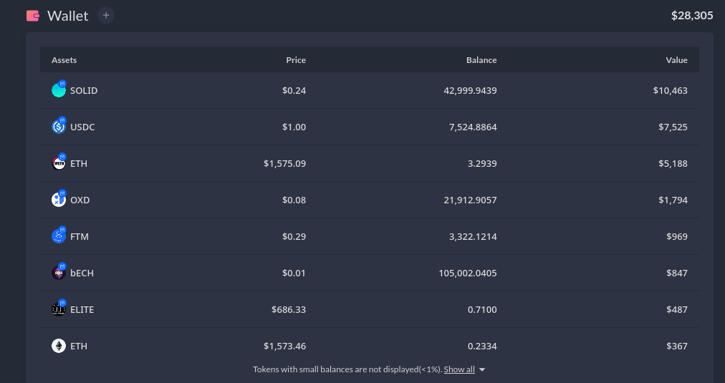Screen dimensions: 725x383
Task: Click SOLID balance 42,999.9439
Action: [470, 90]
